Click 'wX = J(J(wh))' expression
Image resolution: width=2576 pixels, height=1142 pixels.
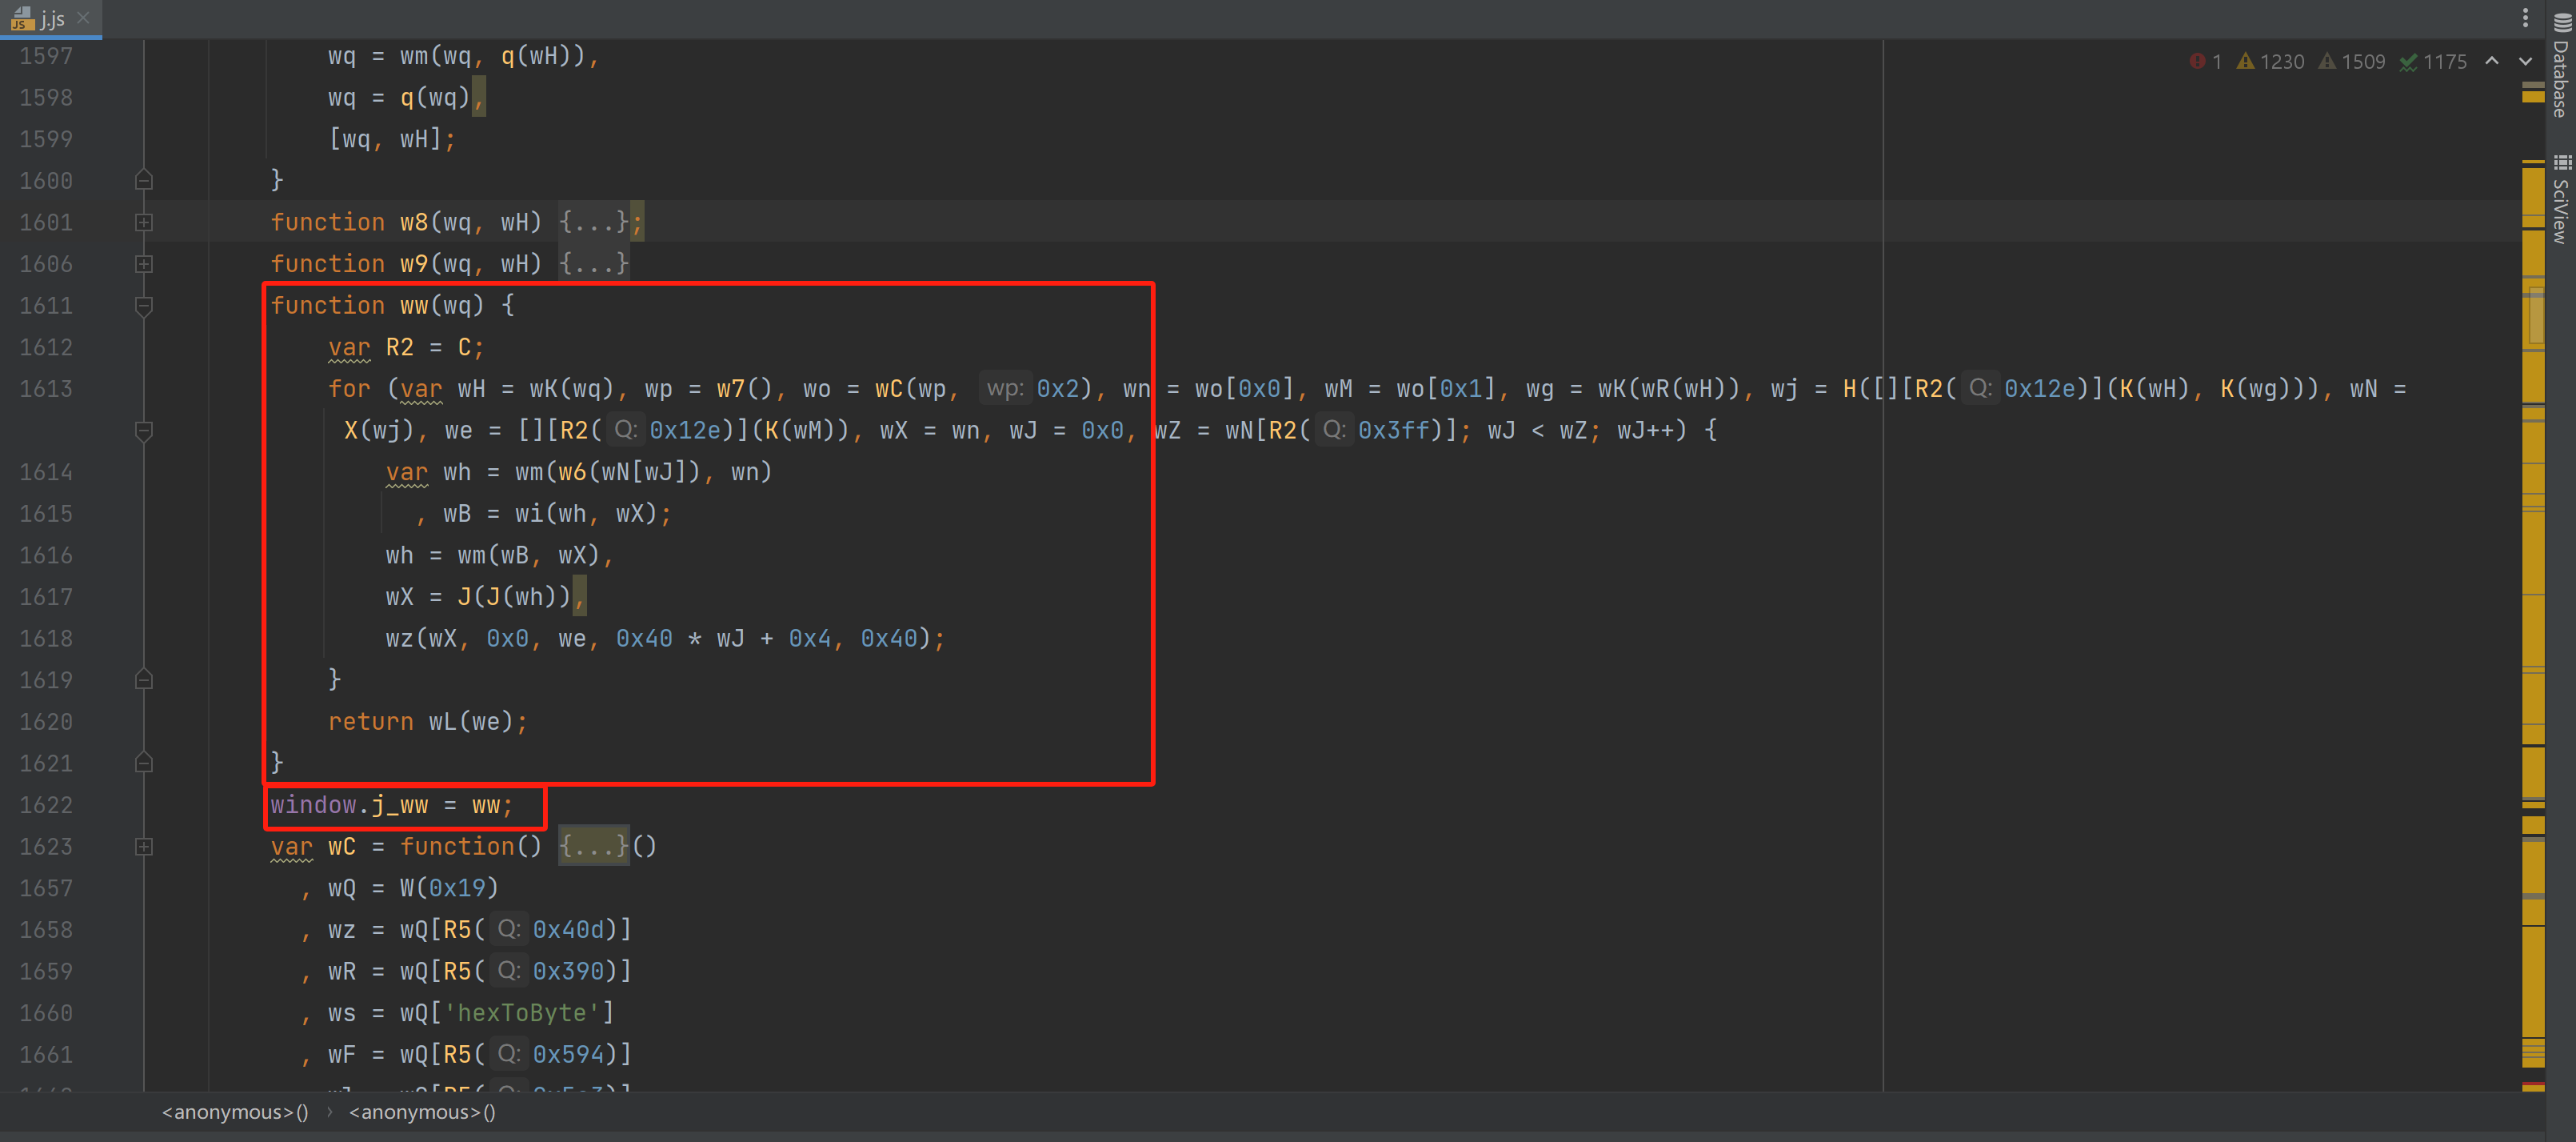pos(478,596)
